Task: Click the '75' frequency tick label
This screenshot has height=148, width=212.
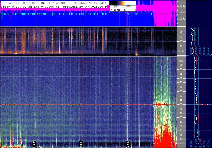Action: [181, 82]
